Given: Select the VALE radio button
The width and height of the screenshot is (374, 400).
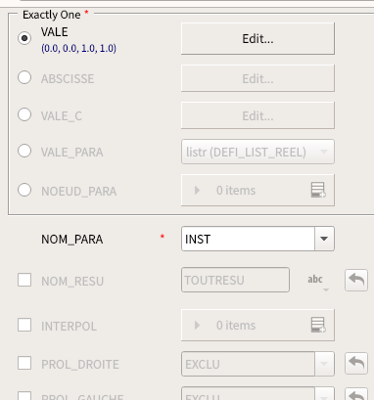Looking at the screenshot, I should pos(24,38).
